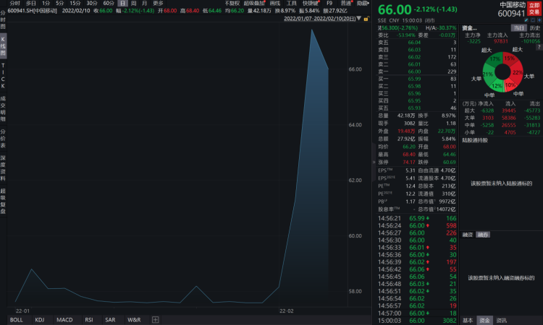Image resolution: width=543 pixels, height=325 pixels.
Task: Click the pencil edit icon under stock code
Action: point(526,20)
